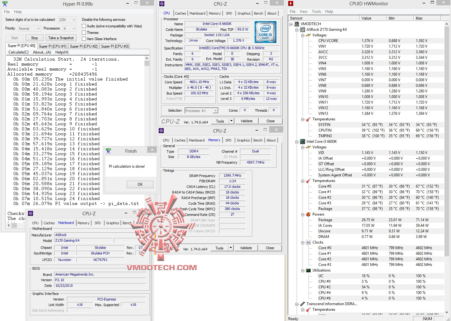Collapse the VMODTECH root node
Screen dimensions: 451x321
point(291,24)
